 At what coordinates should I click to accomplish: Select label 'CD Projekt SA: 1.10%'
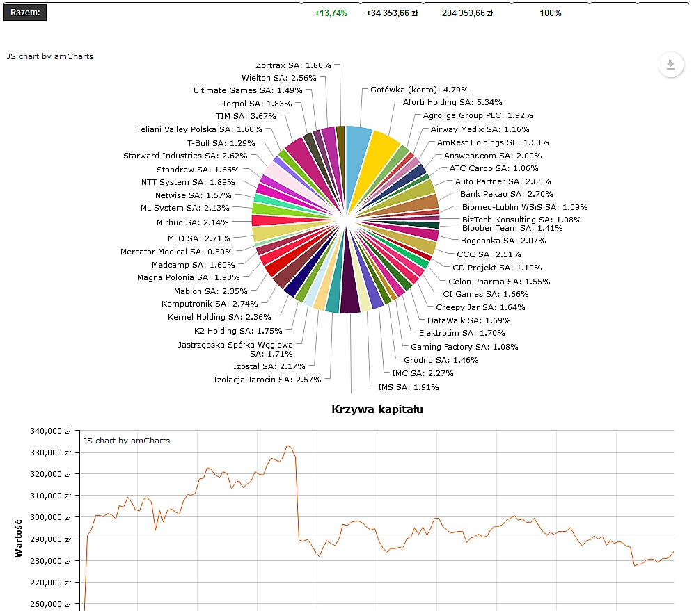[497, 268]
